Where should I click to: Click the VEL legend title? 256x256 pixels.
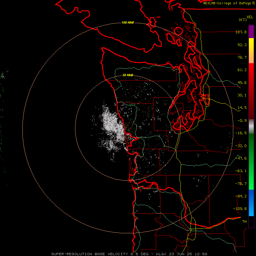[x=250, y=17]
